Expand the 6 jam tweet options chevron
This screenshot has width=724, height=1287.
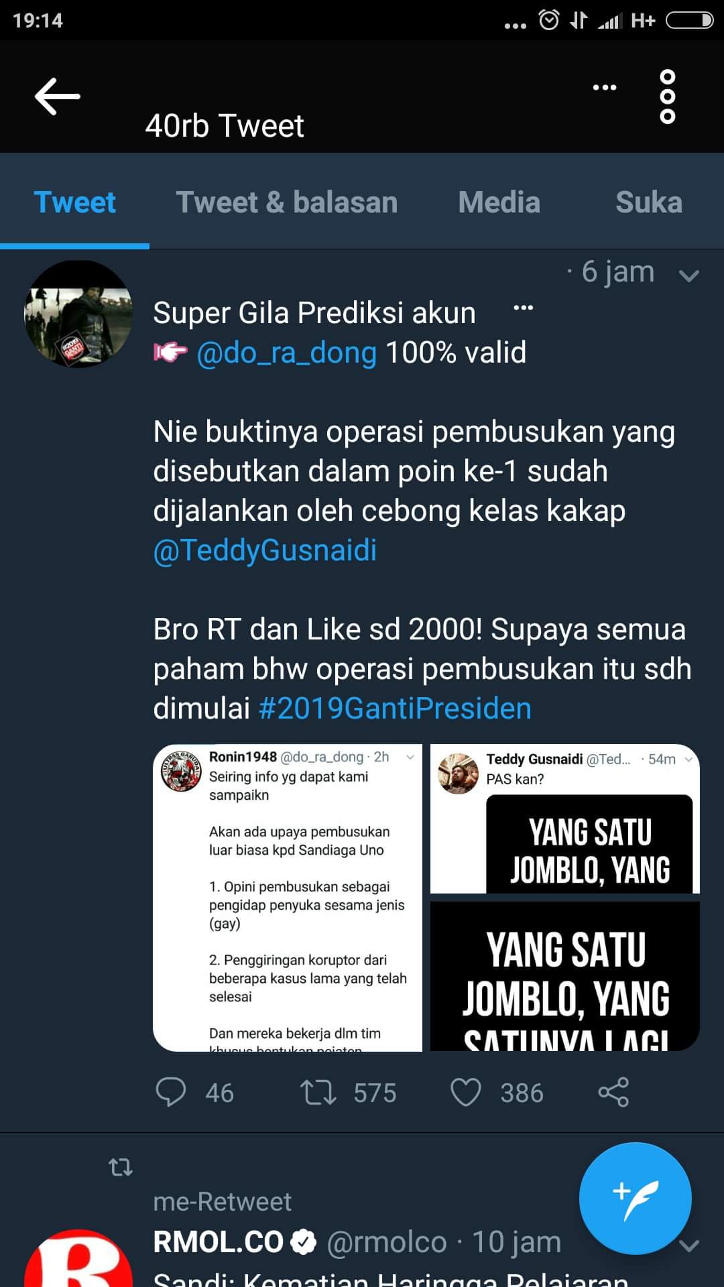pos(689,275)
